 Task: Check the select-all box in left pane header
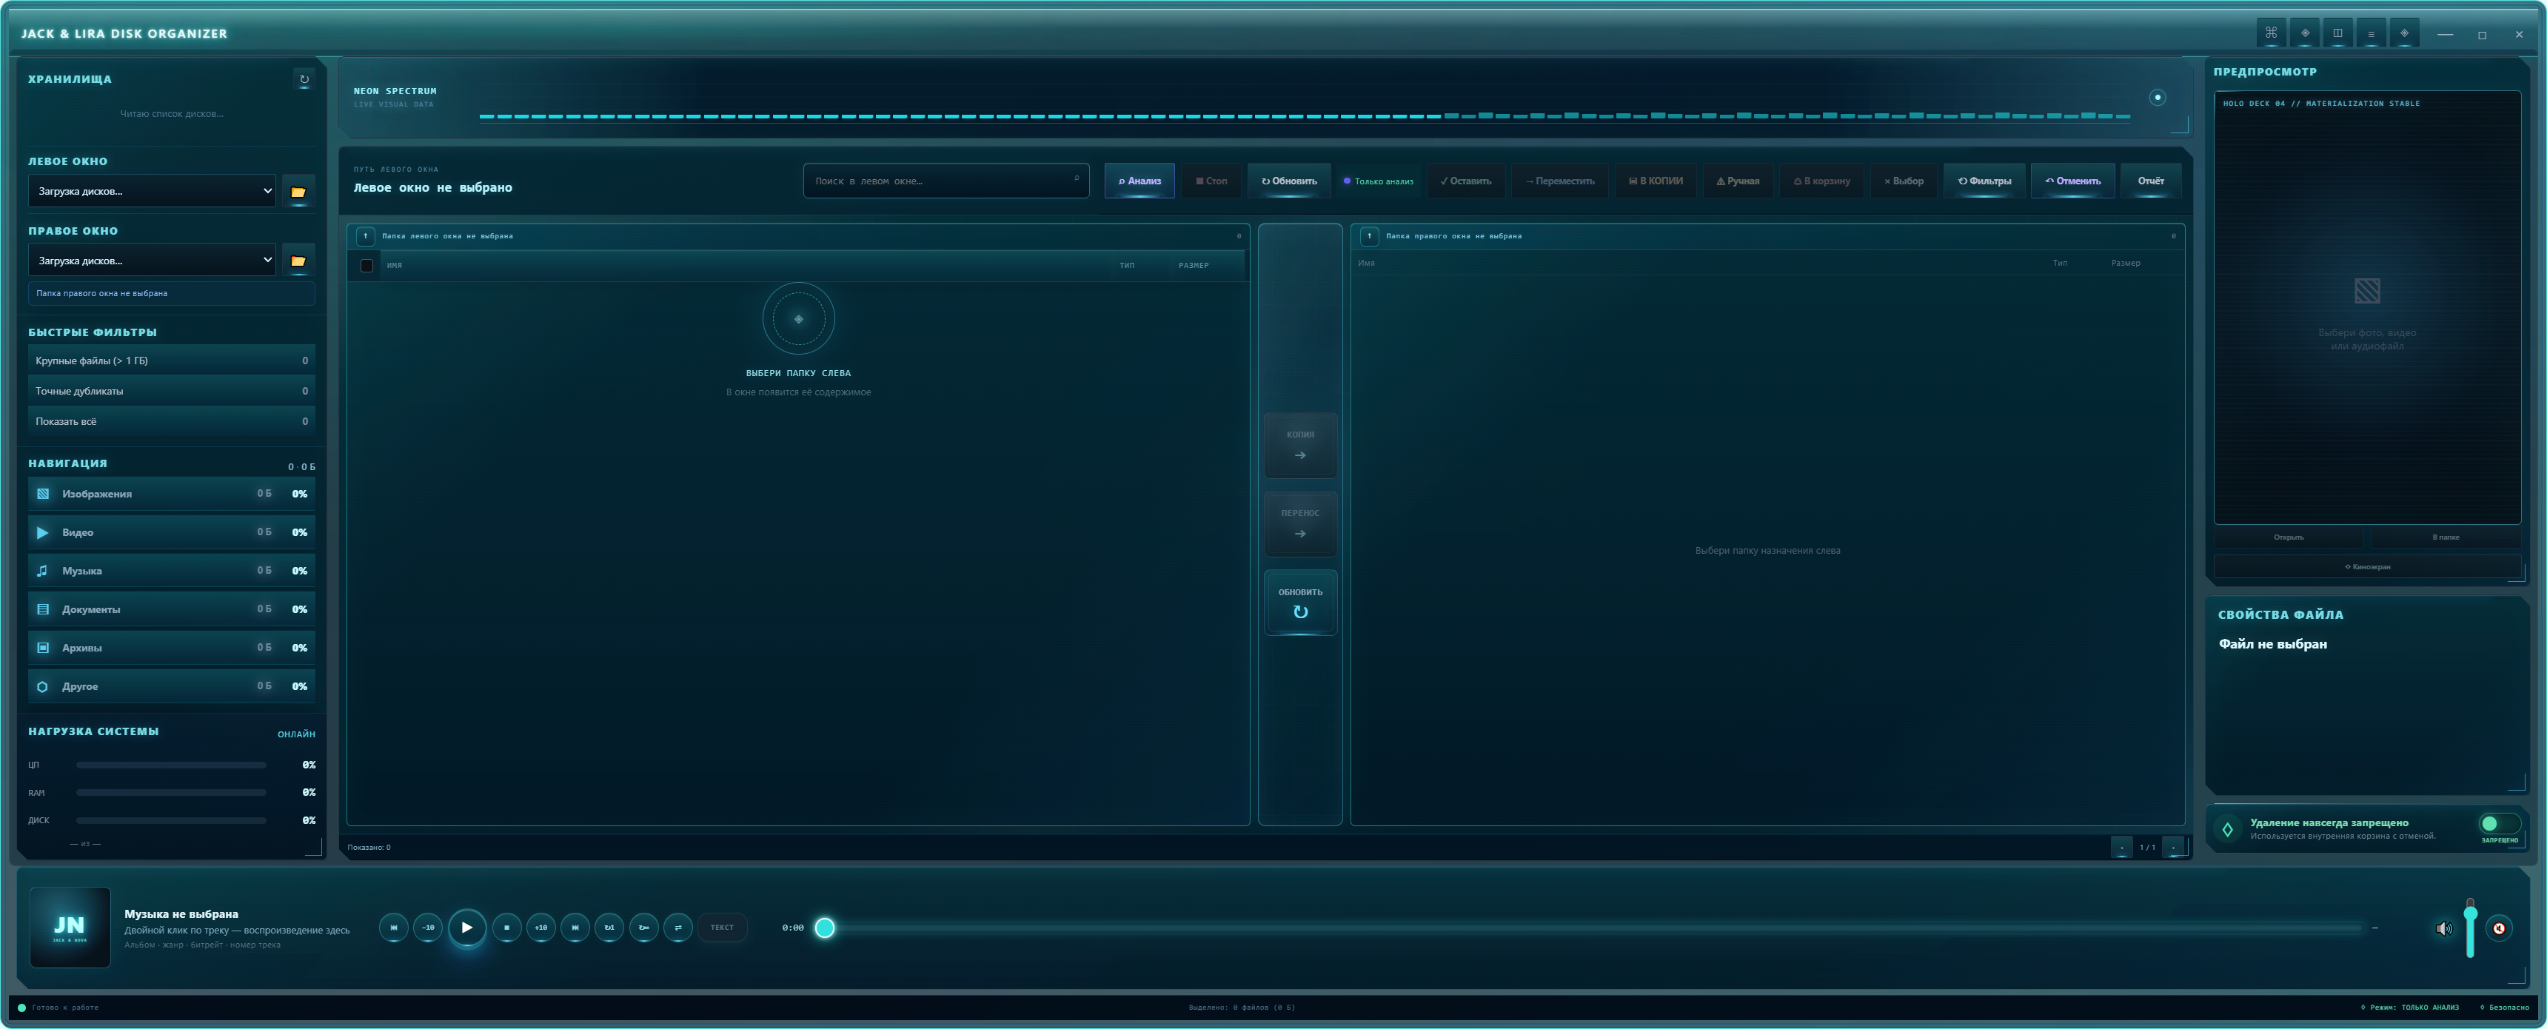click(x=367, y=265)
